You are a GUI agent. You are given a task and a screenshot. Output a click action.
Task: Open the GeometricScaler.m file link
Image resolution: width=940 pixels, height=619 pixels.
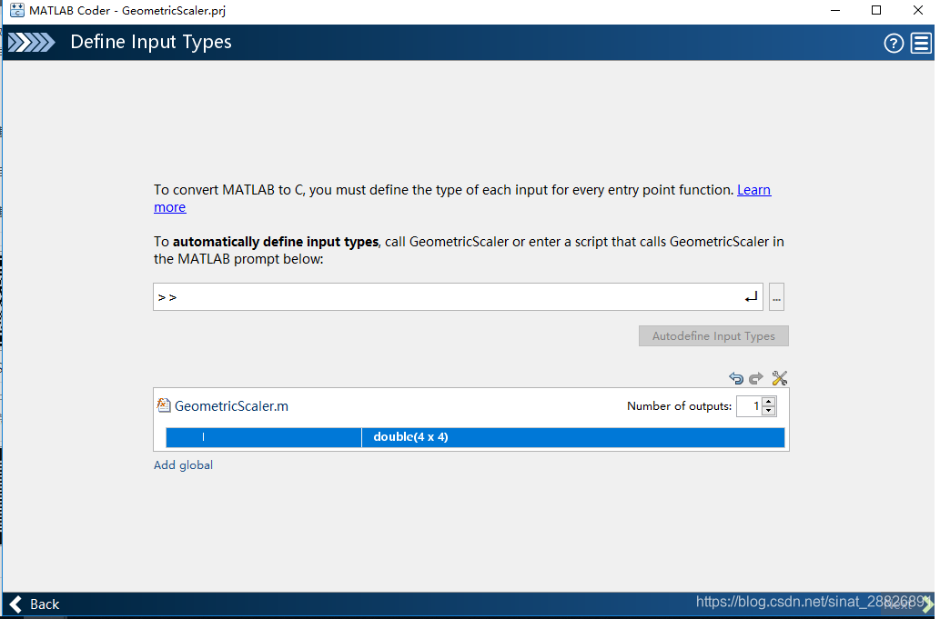[231, 406]
